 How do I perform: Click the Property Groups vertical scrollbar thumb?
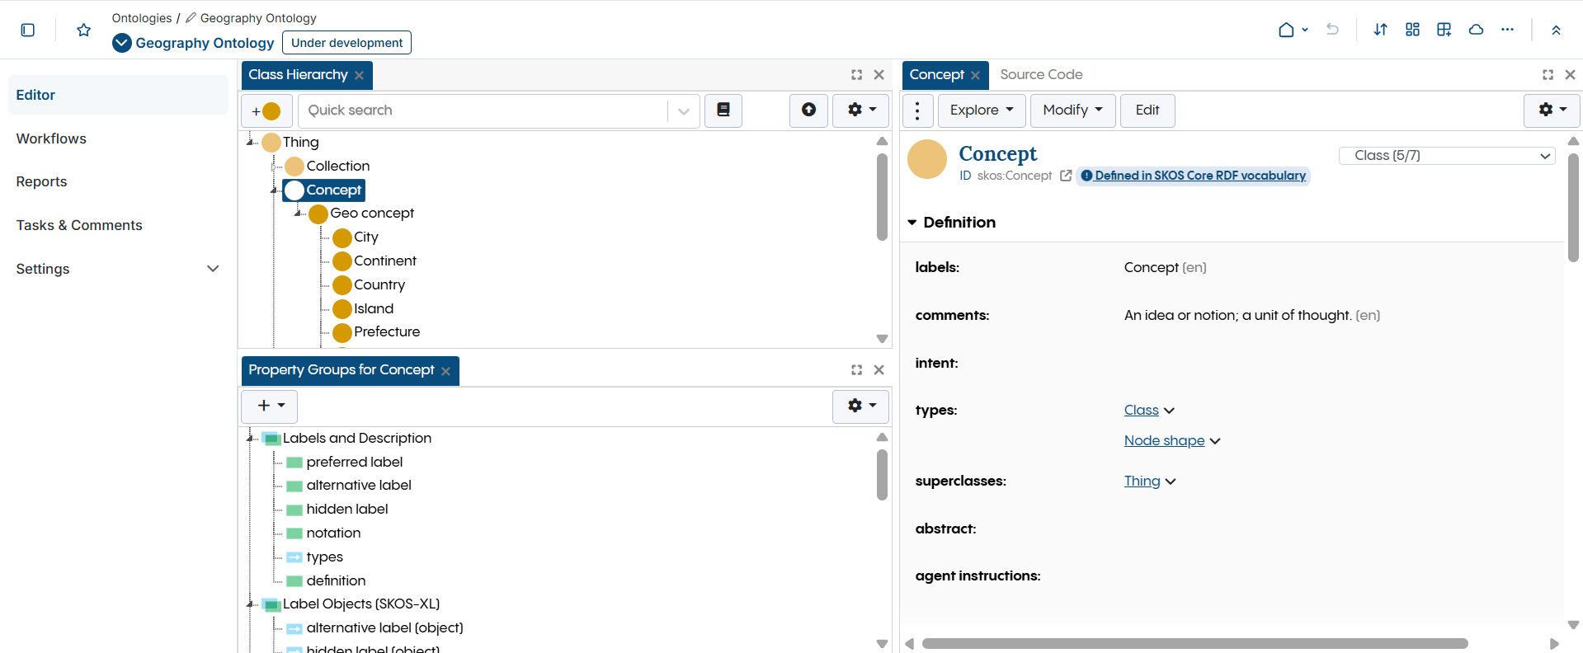coord(882,475)
